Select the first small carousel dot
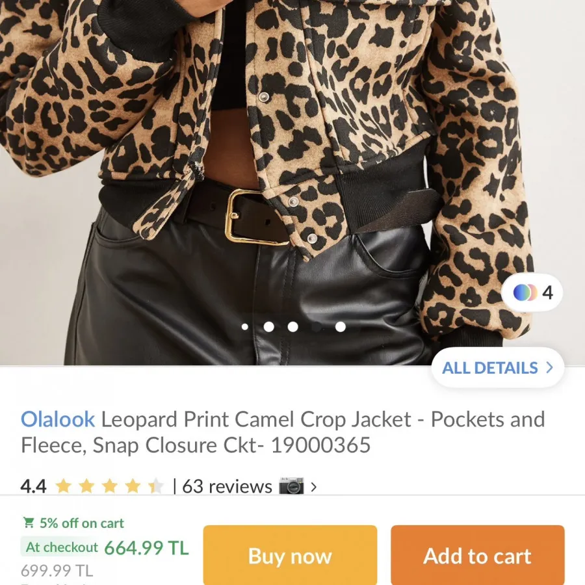This screenshot has width=585, height=585. coord(245,327)
